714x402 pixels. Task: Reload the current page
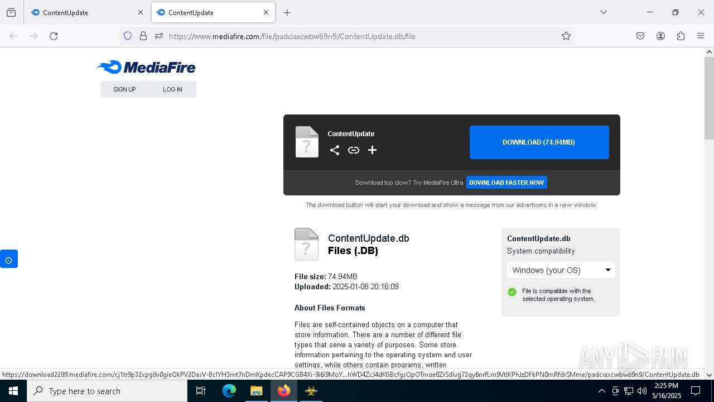pos(54,36)
